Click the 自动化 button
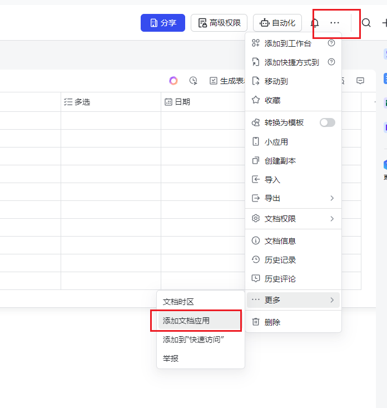The height and width of the screenshot is (408, 387). click(x=277, y=23)
